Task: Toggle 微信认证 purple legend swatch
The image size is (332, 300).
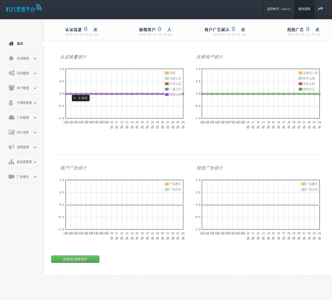Action: click(167, 95)
